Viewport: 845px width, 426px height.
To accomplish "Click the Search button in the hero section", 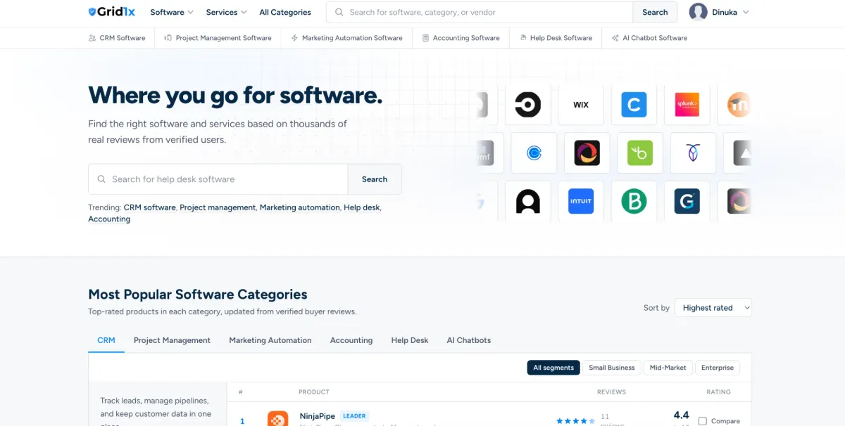I will (375, 179).
